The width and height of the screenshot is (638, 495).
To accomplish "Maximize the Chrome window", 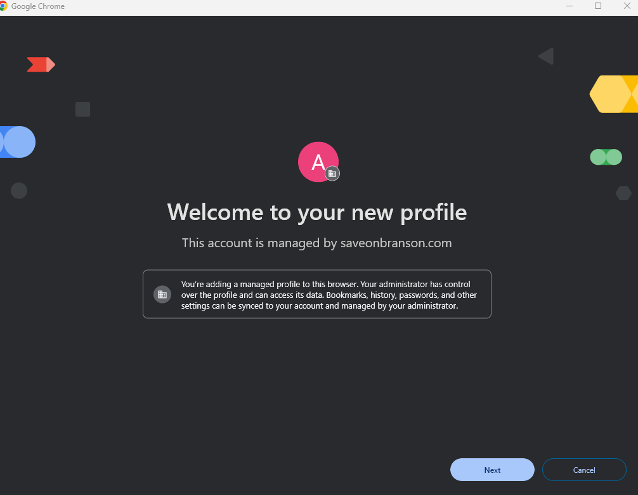I will [x=597, y=6].
